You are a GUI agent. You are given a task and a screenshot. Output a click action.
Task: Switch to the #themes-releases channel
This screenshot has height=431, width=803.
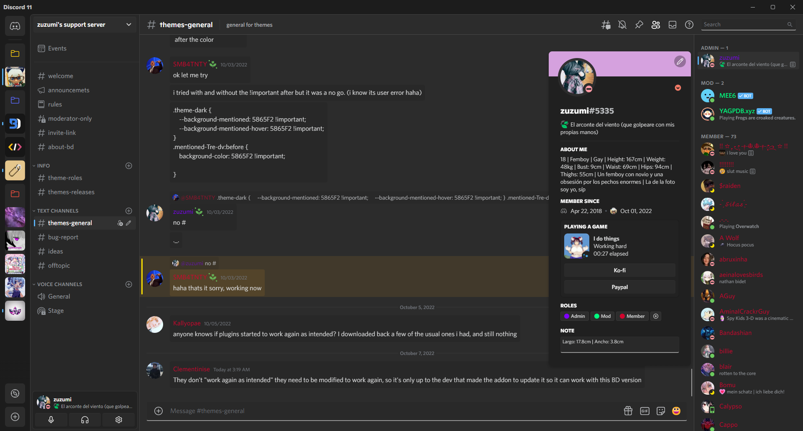point(70,192)
